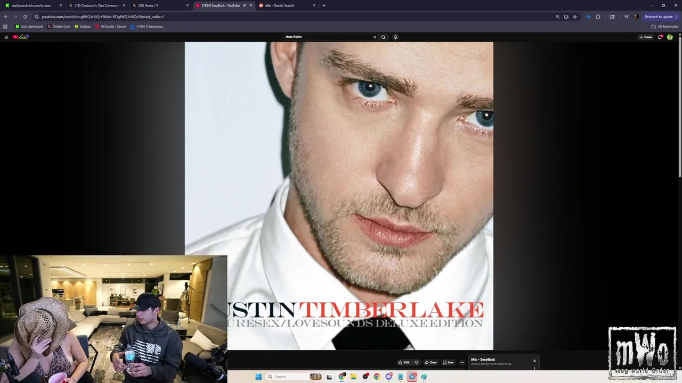682x383 pixels.
Task: Open Task View on the taskbar
Action: click(x=329, y=377)
